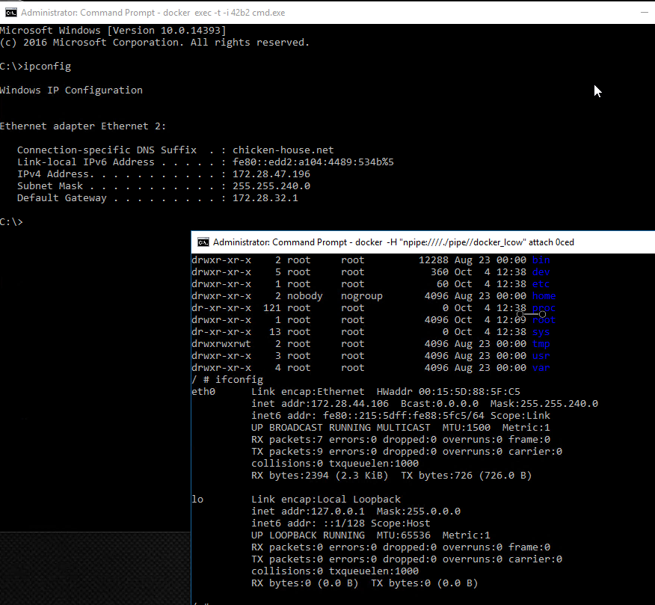This screenshot has width=655, height=605.
Task: Minimize the docker exec Command Prompt window
Action: point(645,13)
